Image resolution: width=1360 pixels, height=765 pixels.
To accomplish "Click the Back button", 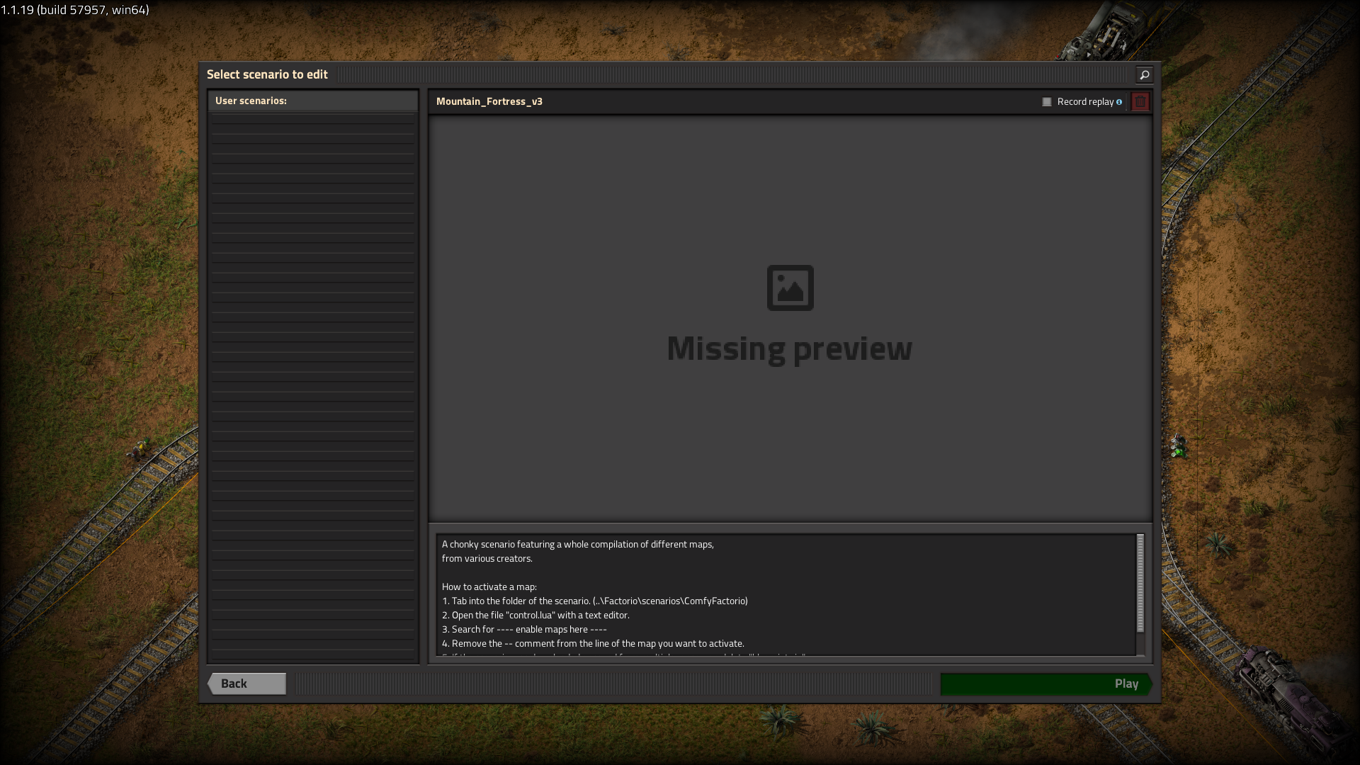I will tap(246, 684).
